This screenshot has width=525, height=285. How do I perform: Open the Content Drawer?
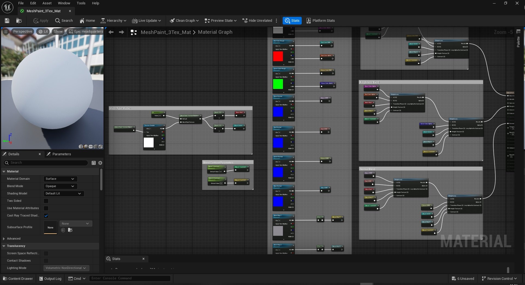point(18,278)
